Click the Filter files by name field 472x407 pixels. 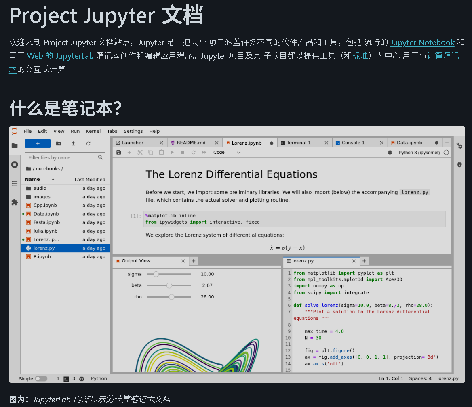[x=65, y=157]
